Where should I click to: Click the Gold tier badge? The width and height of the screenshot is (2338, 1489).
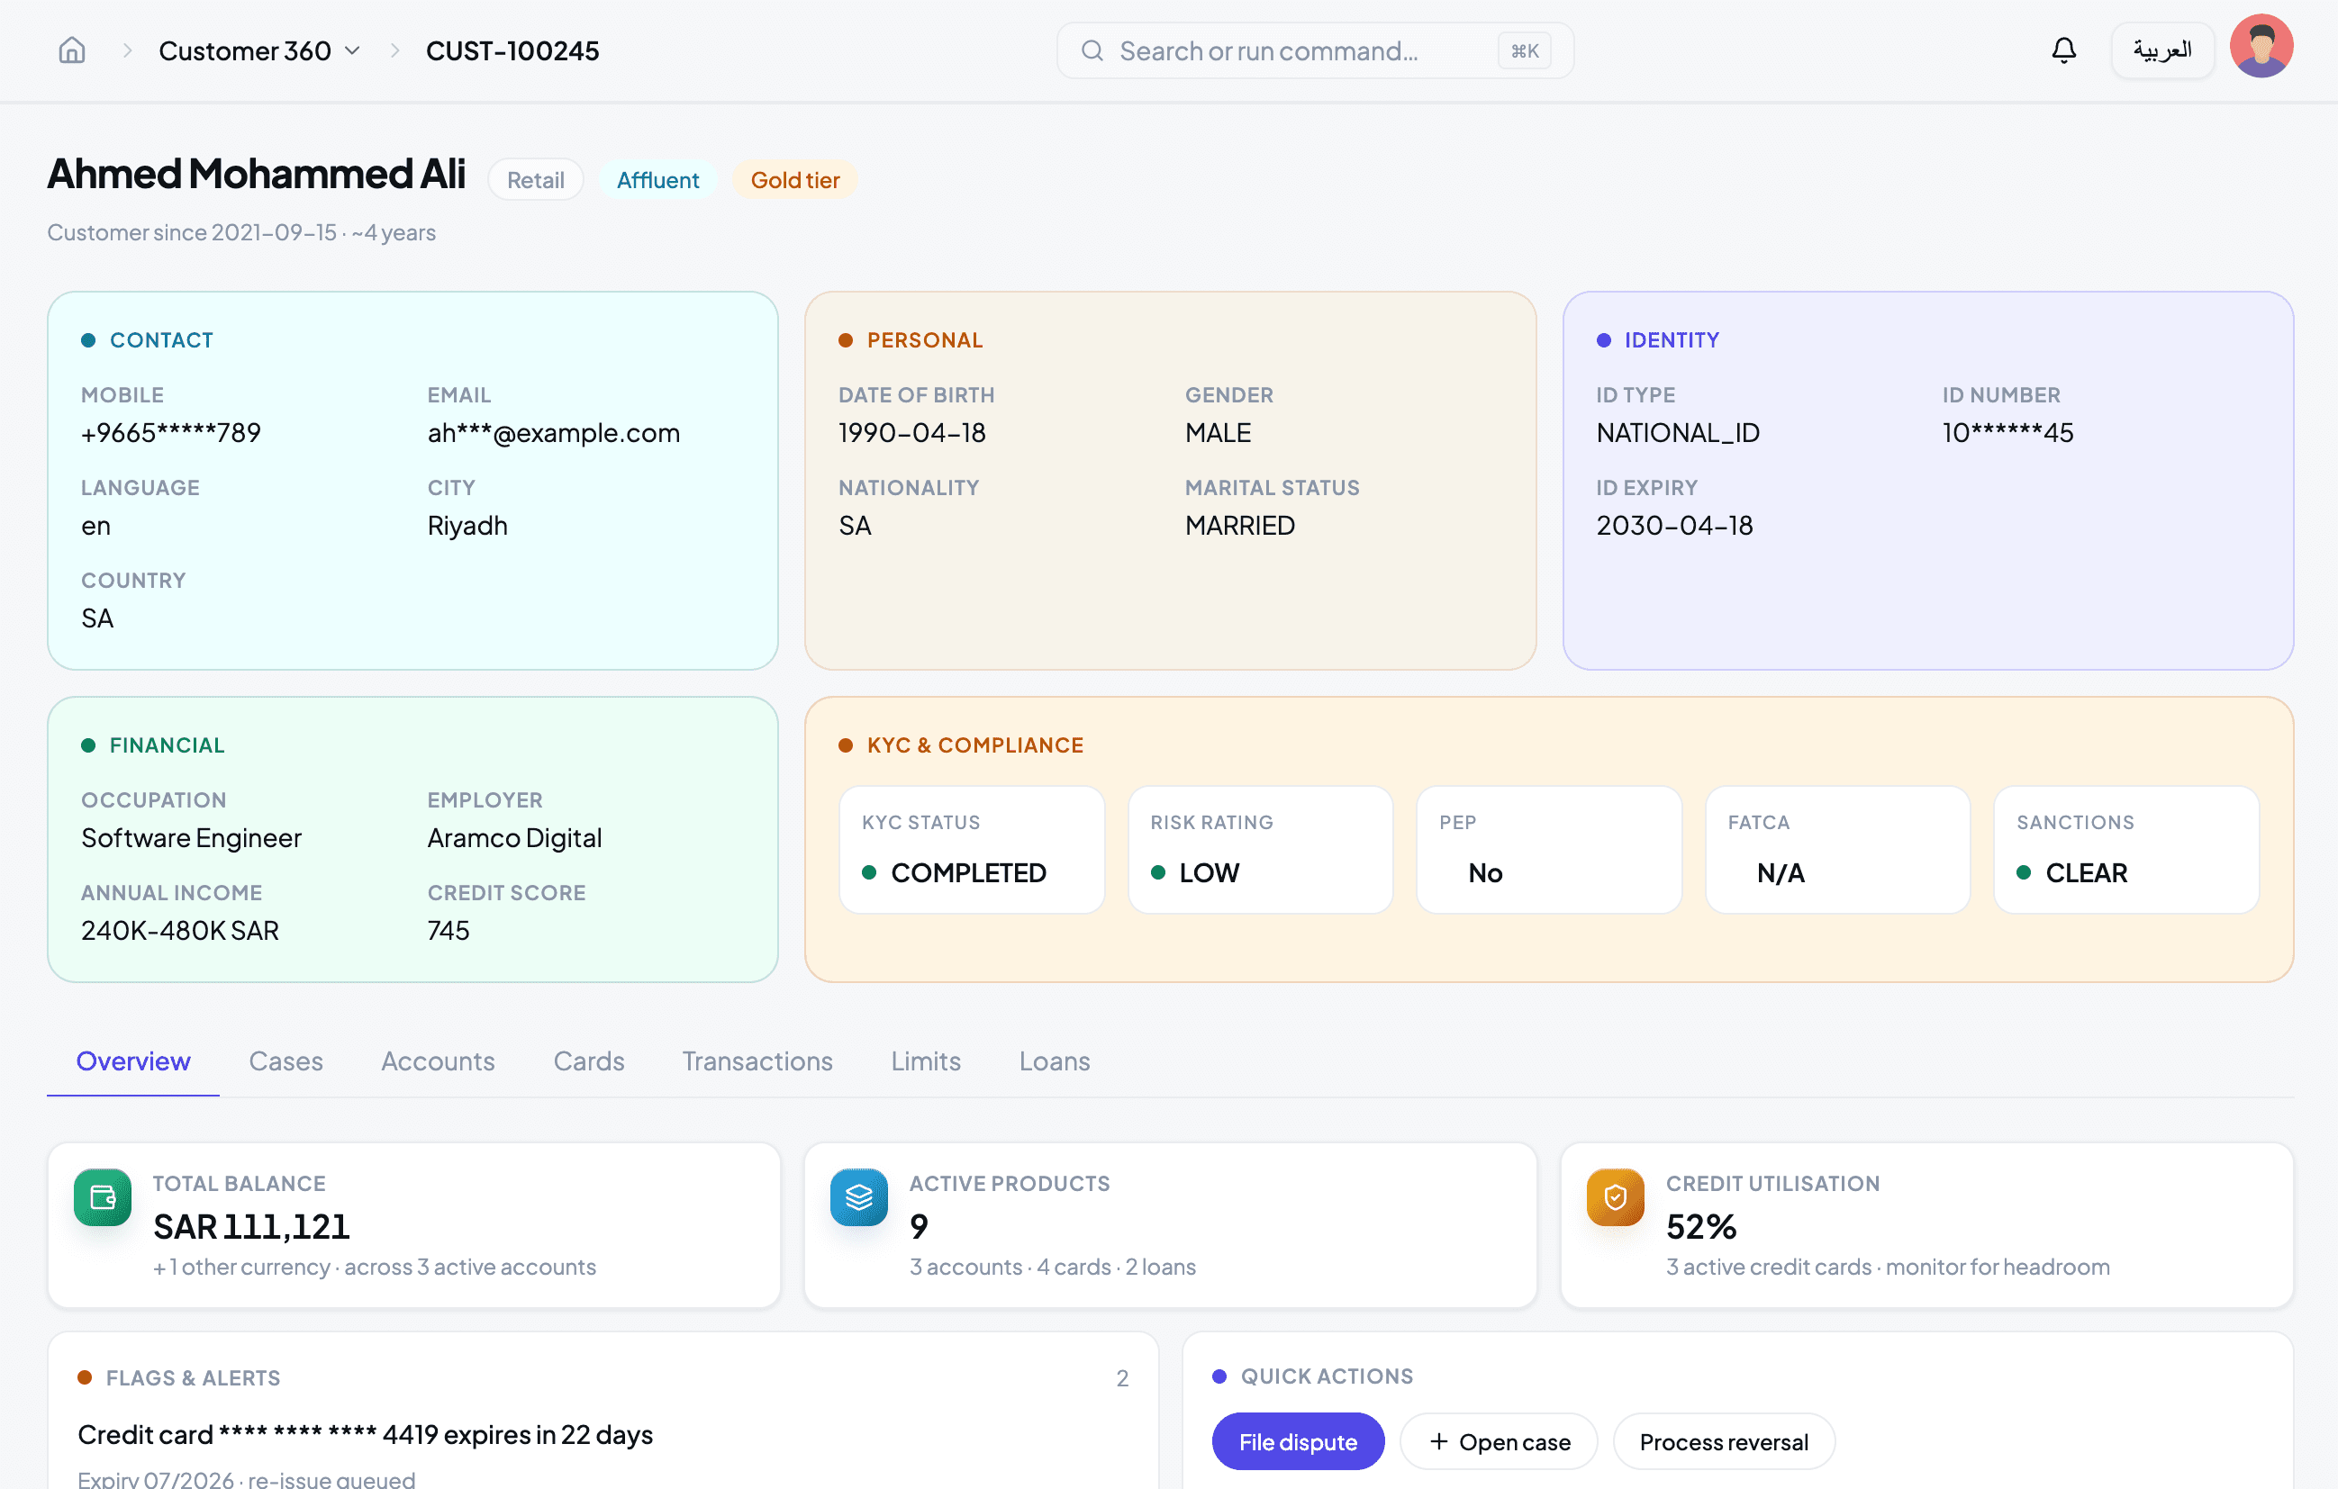[795, 179]
